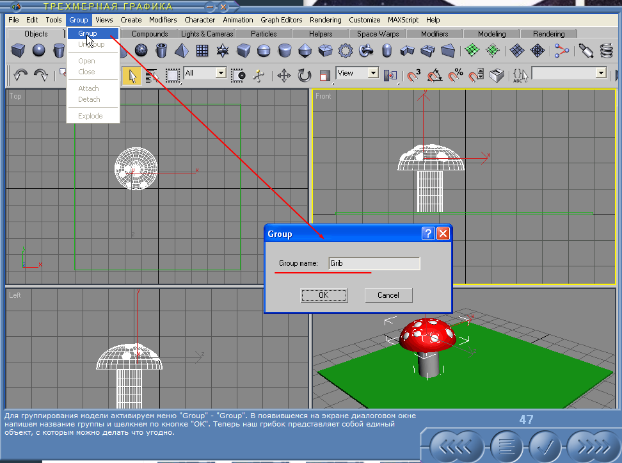
Task: Select the Gengon primitive icon
Action: tap(325, 51)
